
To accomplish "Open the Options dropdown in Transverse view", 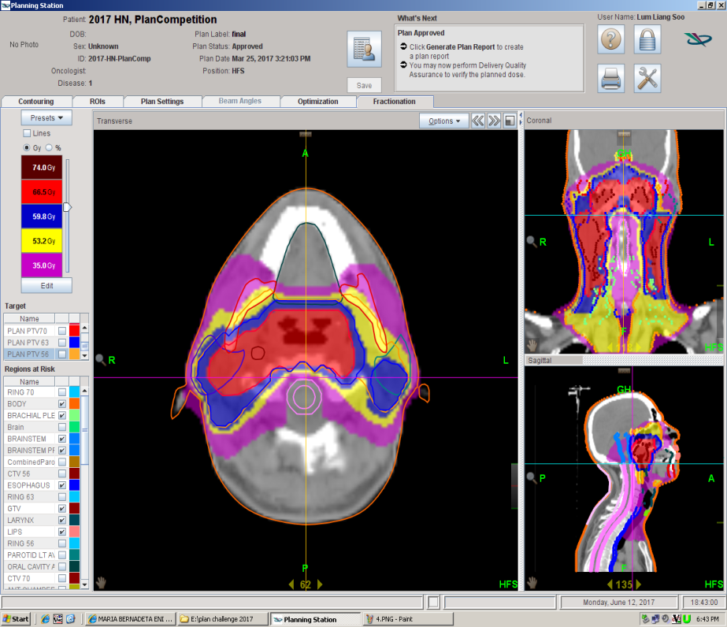I will coord(445,121).
